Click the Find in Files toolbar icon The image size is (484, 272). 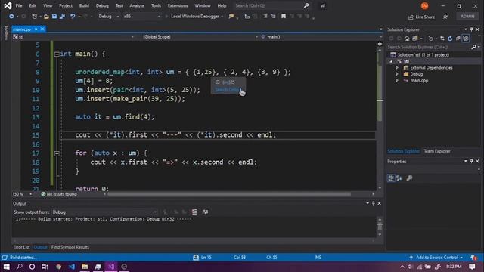point(231,17)
